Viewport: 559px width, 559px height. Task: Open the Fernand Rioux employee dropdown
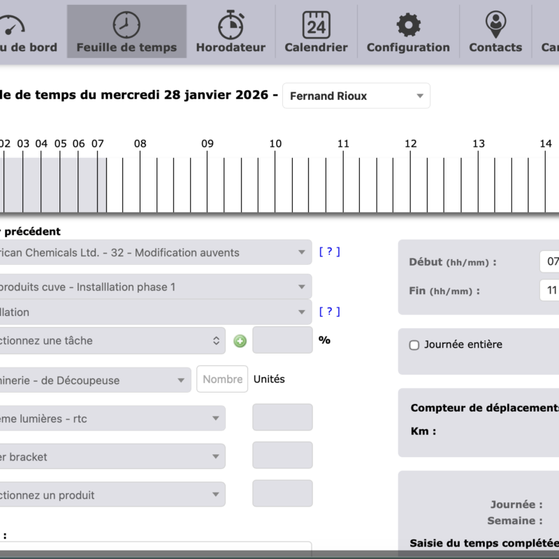tap(356, 96)
